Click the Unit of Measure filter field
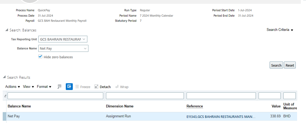 289,96
